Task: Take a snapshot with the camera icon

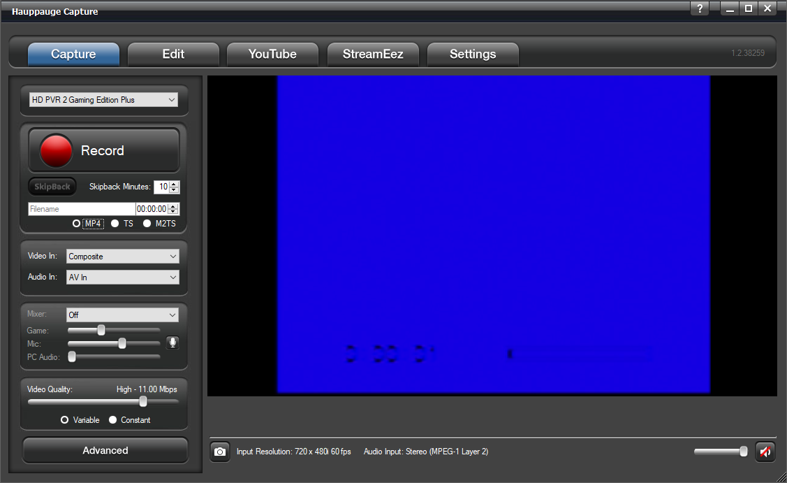Action: click(219, 452)
